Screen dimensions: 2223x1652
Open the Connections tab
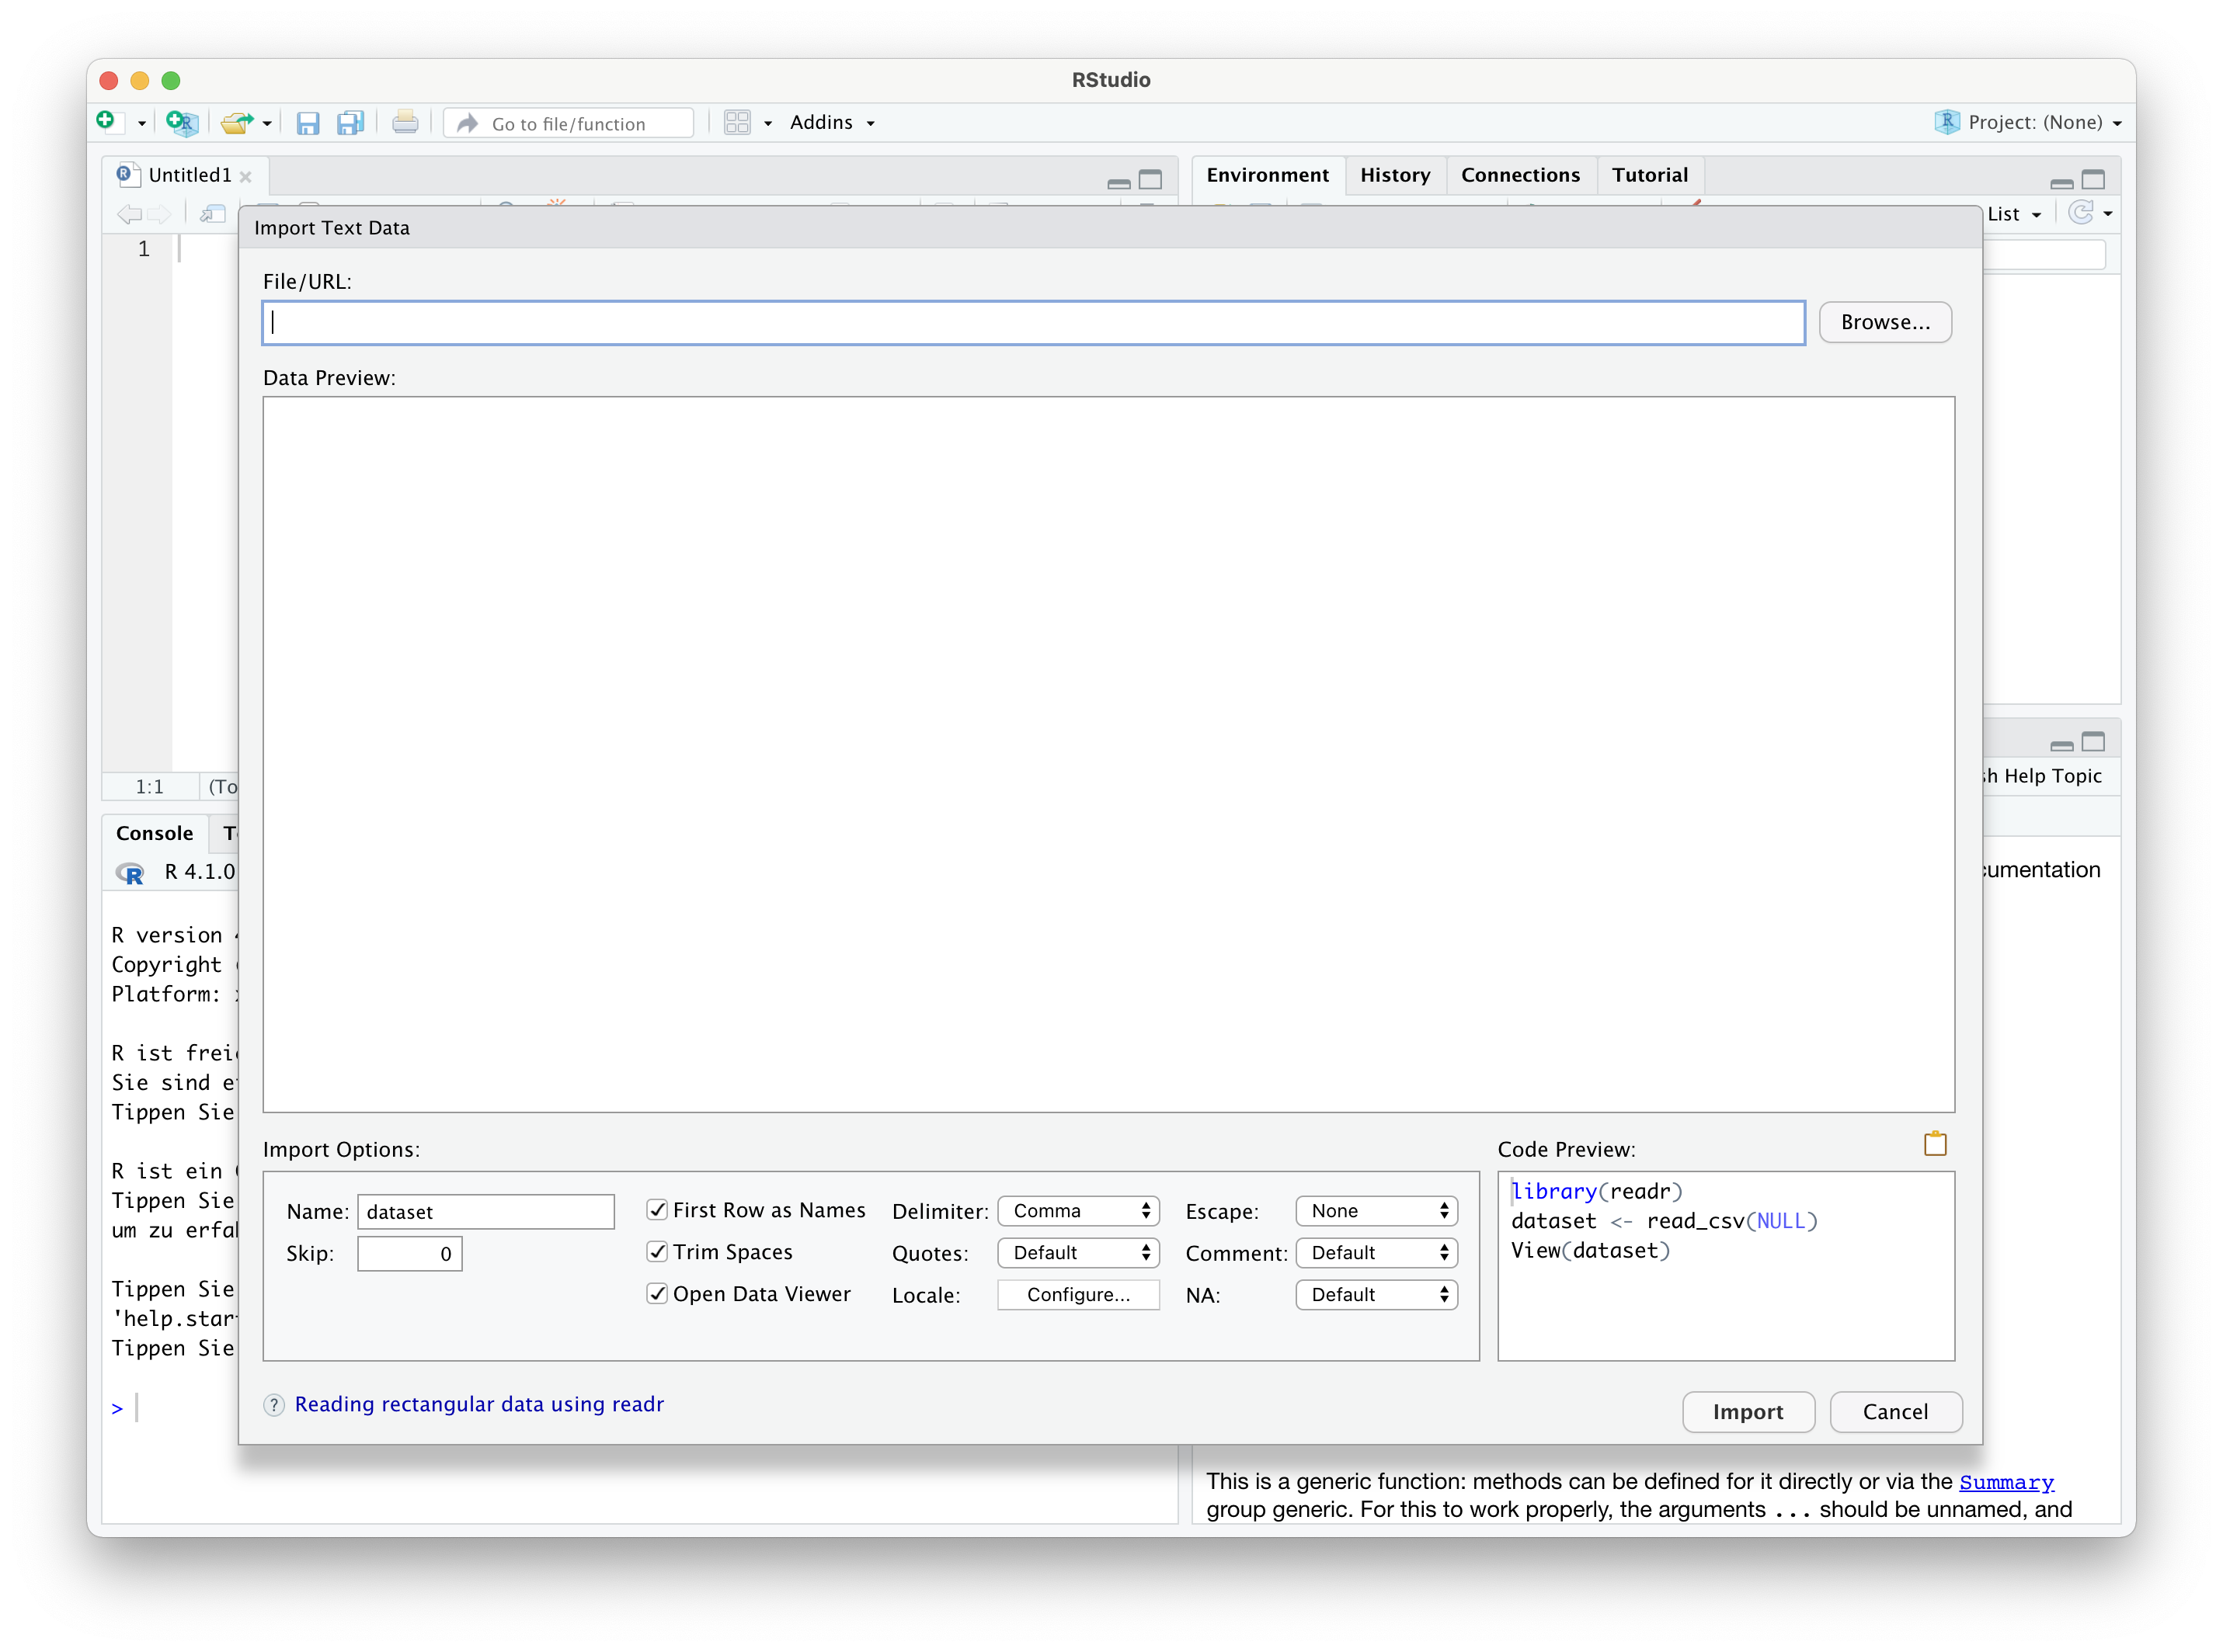(x=1520, y=175)
